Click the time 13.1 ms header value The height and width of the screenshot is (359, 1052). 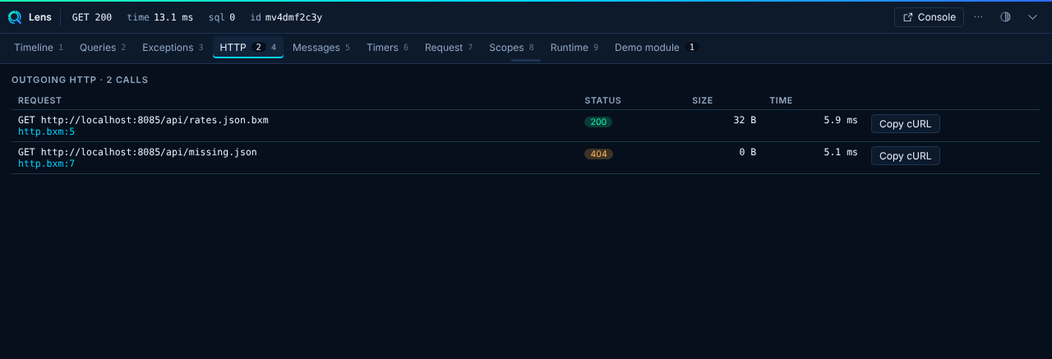tap(160, 17)
